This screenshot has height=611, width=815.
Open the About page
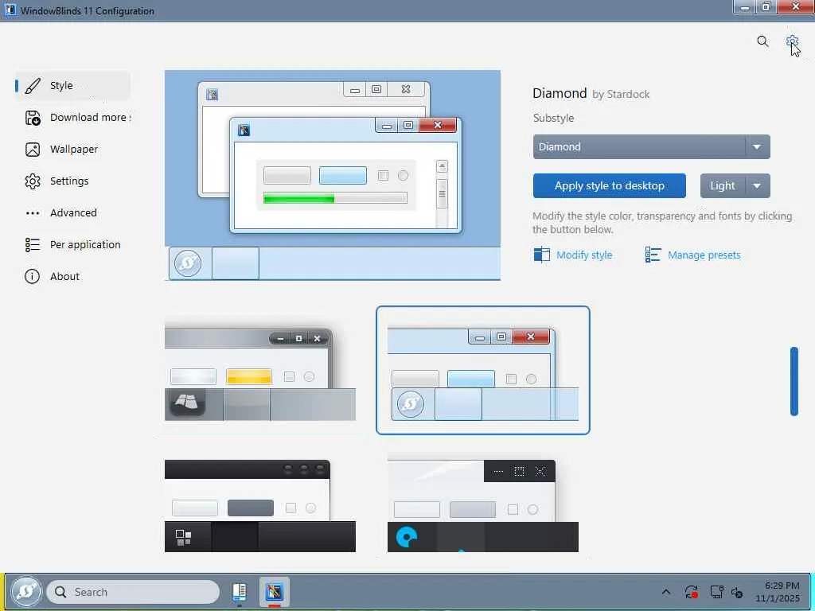tap(72, 276)
